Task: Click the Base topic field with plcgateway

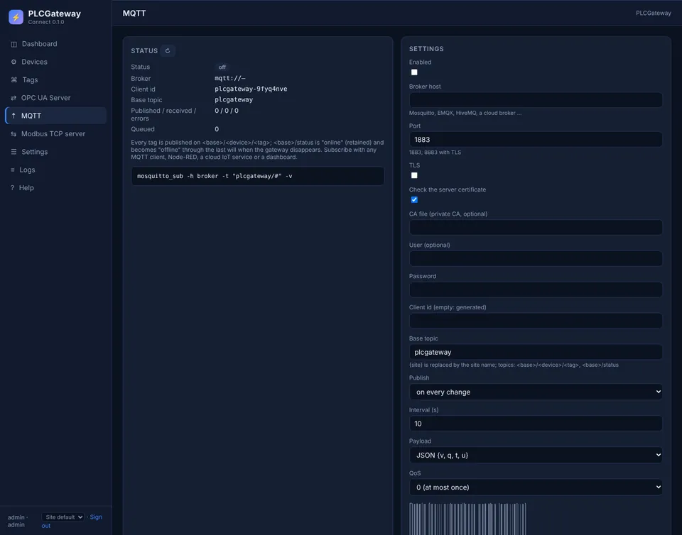Action: pos(536,352)
